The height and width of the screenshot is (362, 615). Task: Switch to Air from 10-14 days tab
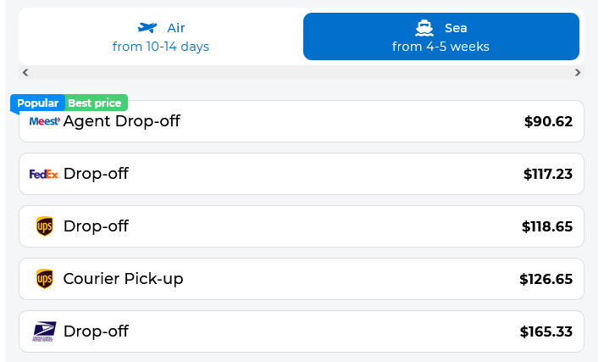click(x=161, y=36)
